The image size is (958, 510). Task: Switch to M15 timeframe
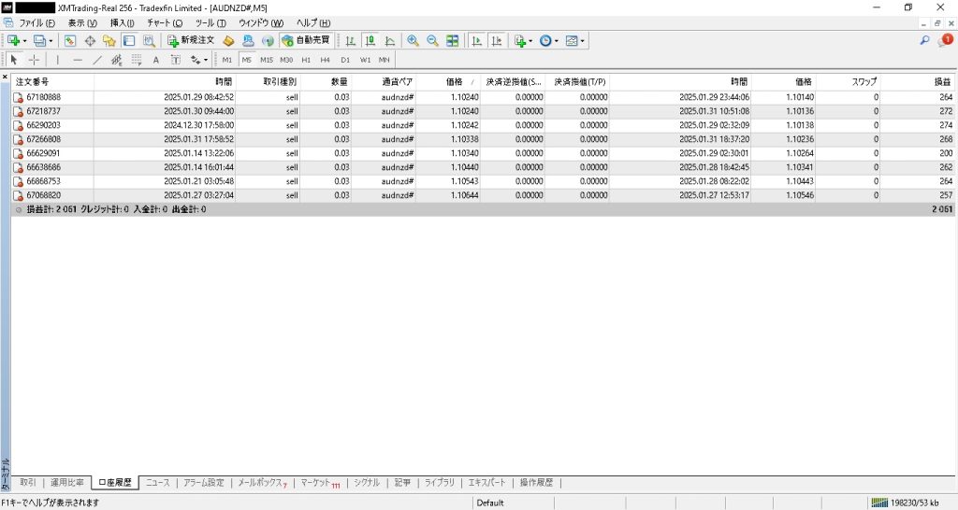coord(267,60)
